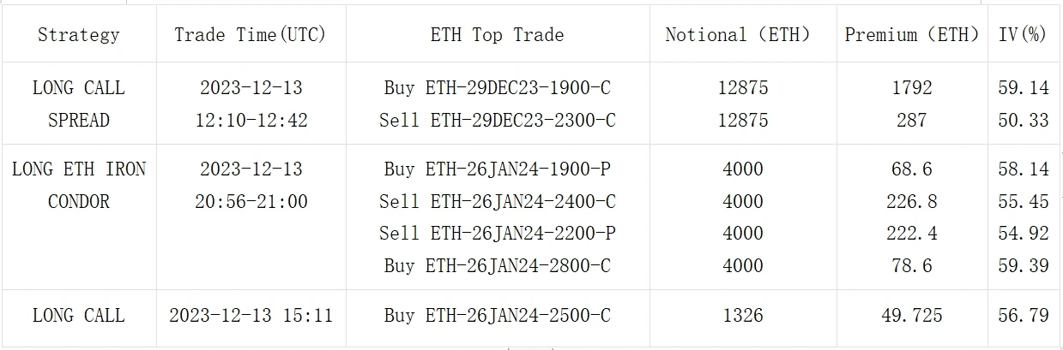Select Buy ETH-26JAN24-2500-C trade entry
1063x350 pixels.
point(497,316)
